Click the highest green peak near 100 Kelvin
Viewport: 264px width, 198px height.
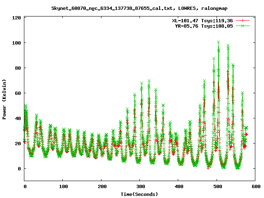click(218, 42)
